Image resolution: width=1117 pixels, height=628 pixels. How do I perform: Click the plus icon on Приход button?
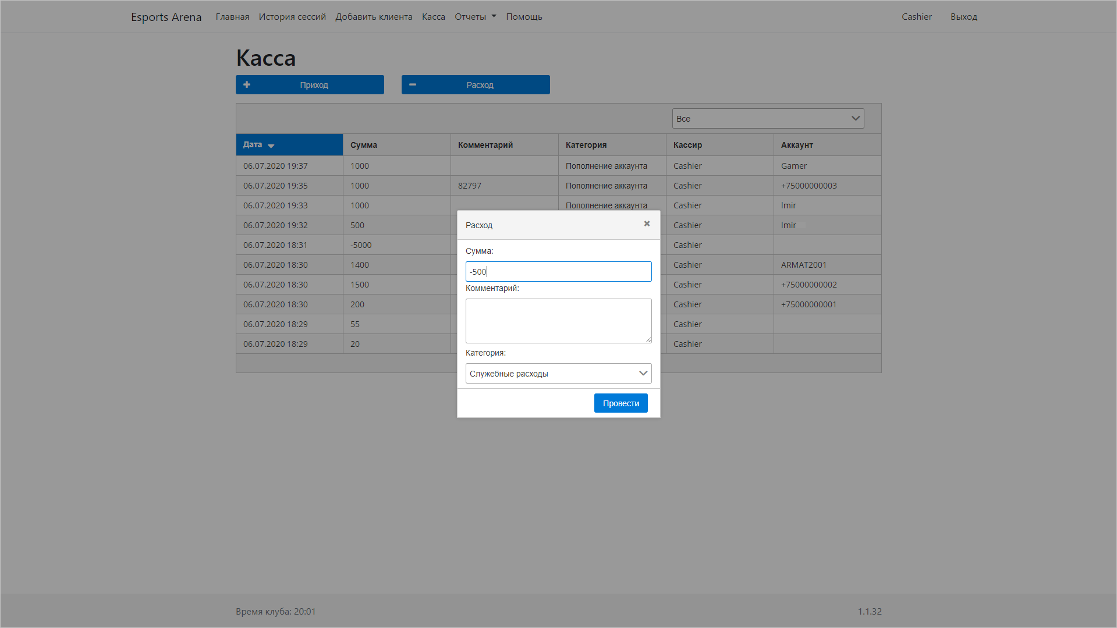tap(247, 85)
